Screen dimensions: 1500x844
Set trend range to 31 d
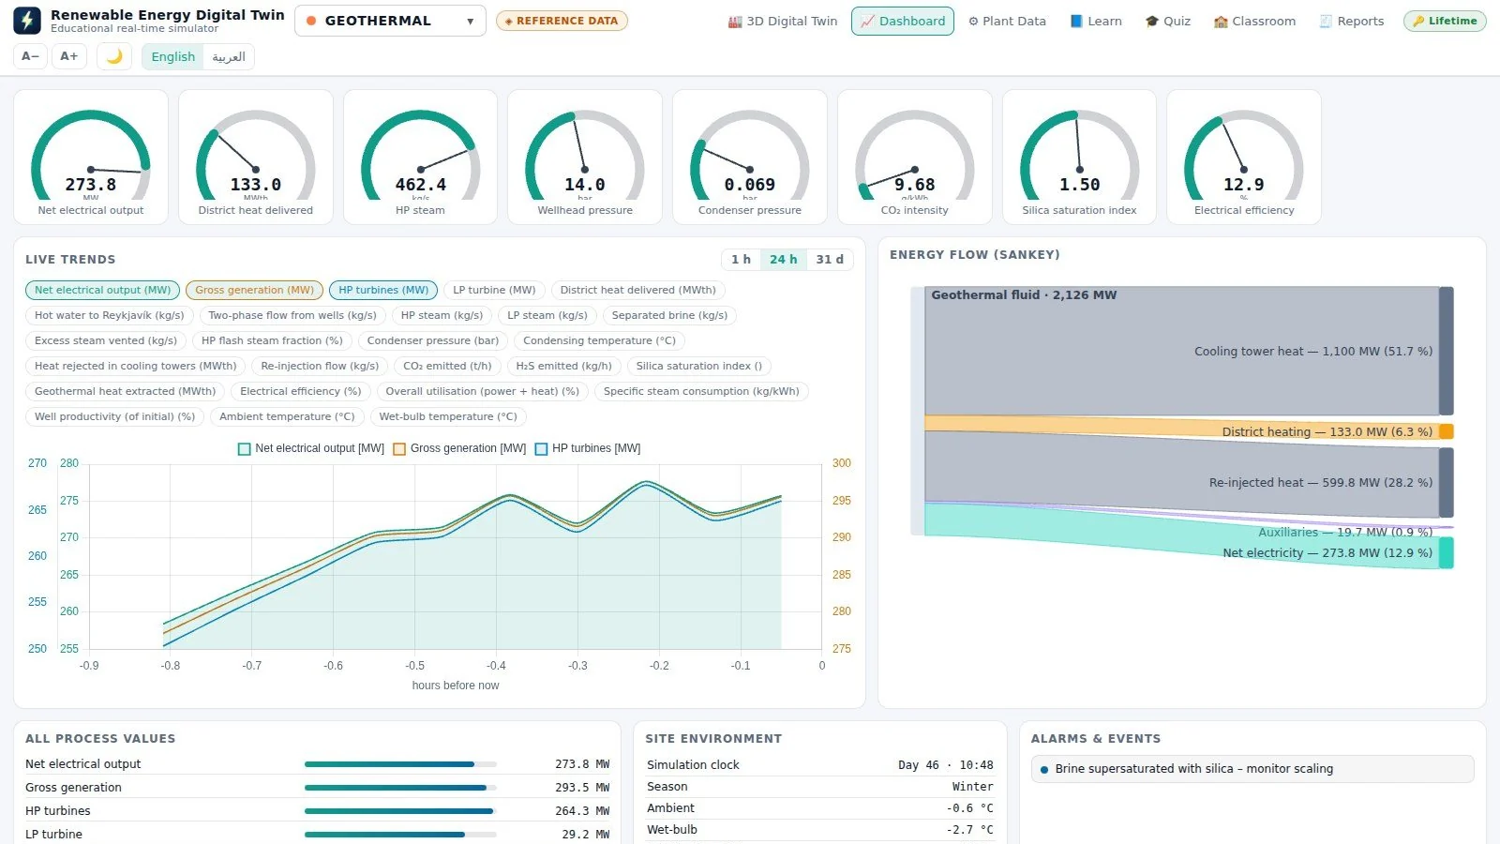[x=830, y=259]
